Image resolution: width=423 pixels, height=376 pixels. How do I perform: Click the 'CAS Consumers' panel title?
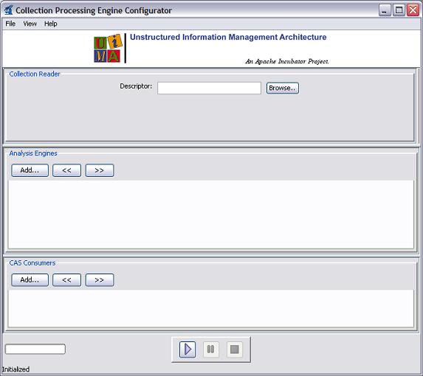(32, 263)
